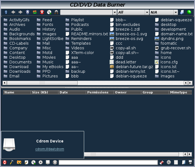The height and width of the screenshot is (167, 195).
Task: Click the eject disc icon
Action: 41,162
